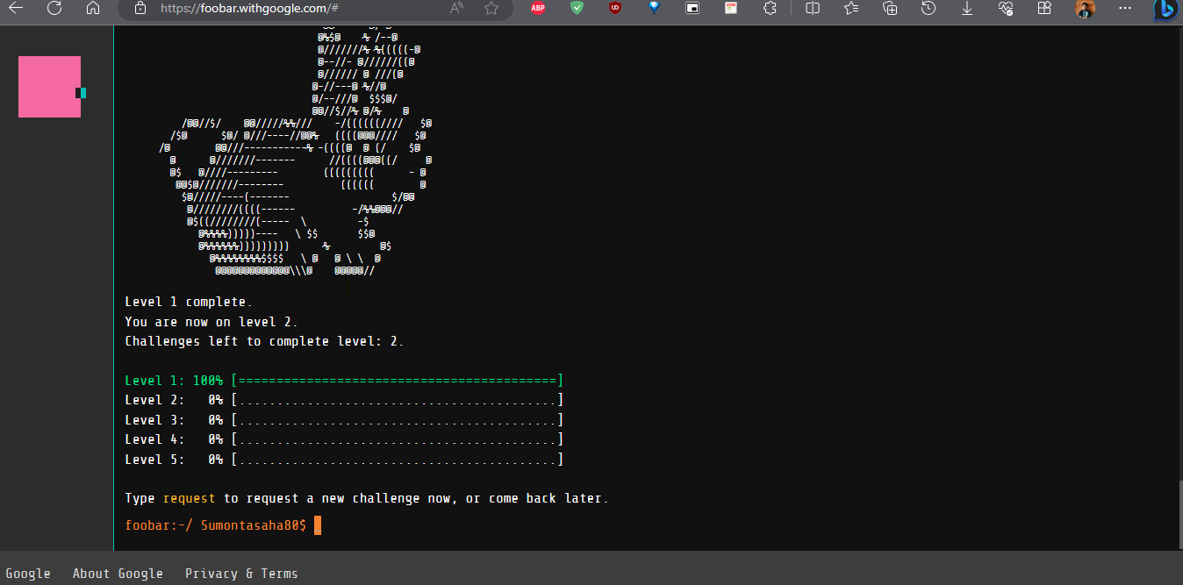The width and height of the screenshot is (1183, 585).
Task: Open the picture-in-picture extension icon
Action: pyautogui.click(x=692, y=8)
